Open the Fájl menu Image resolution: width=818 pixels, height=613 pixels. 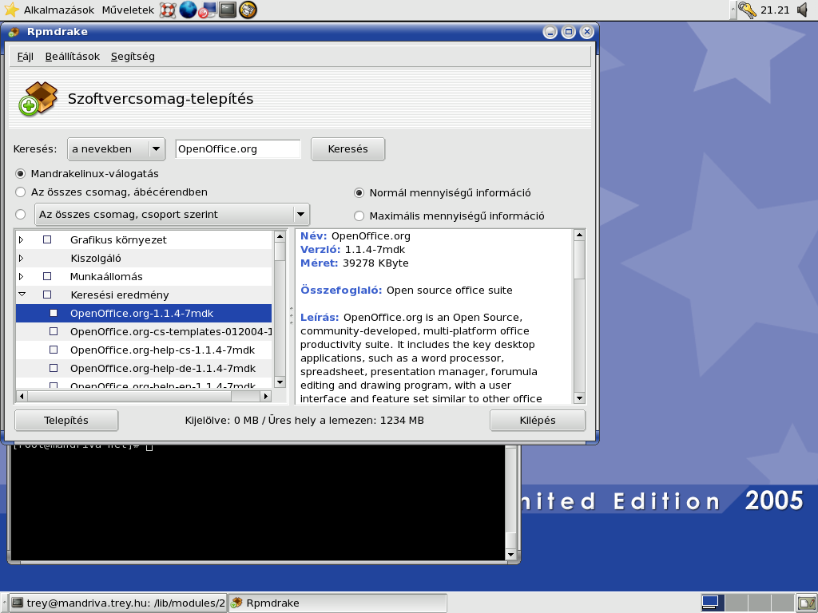coord(25,57)
